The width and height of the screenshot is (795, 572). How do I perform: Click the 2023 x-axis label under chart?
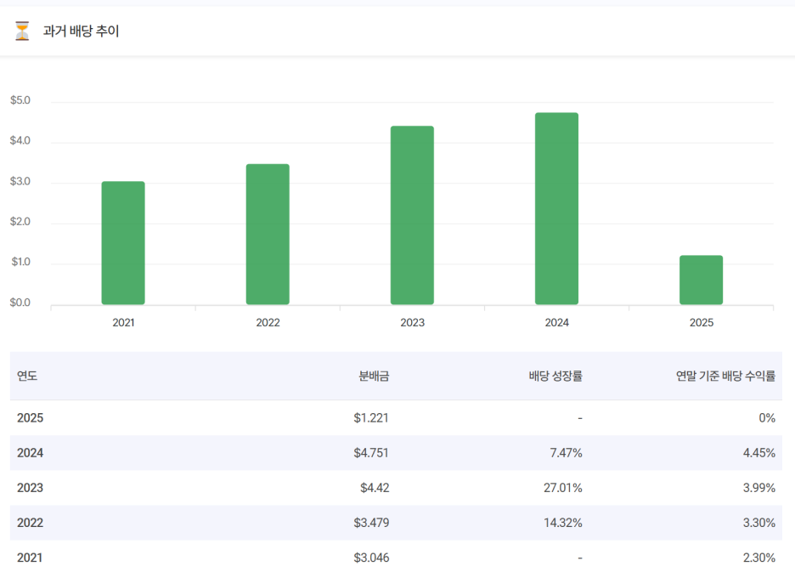click(412, 322)
